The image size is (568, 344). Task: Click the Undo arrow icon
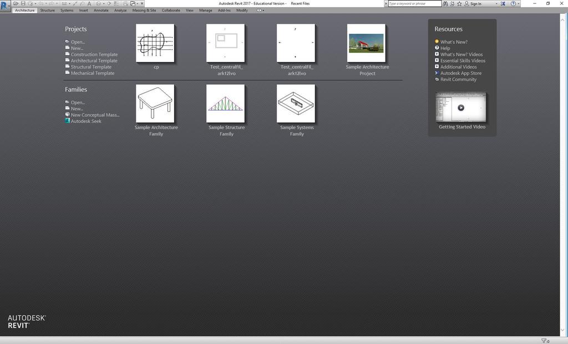[x=41, y=4]
